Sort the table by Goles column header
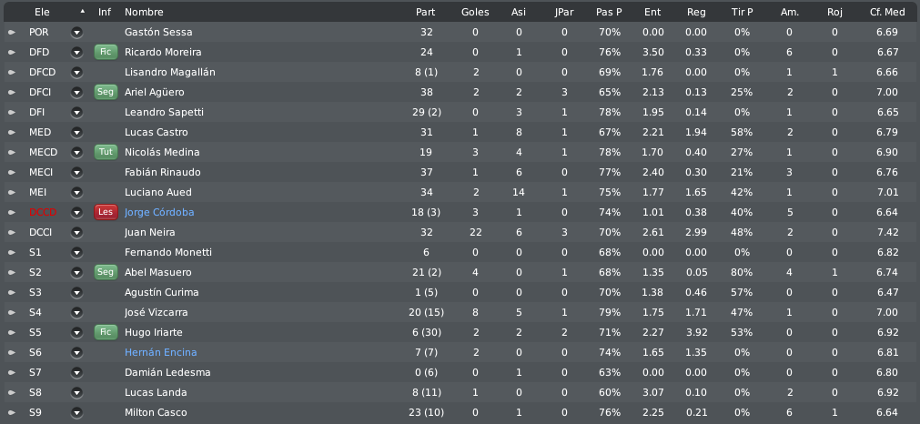 475,12
